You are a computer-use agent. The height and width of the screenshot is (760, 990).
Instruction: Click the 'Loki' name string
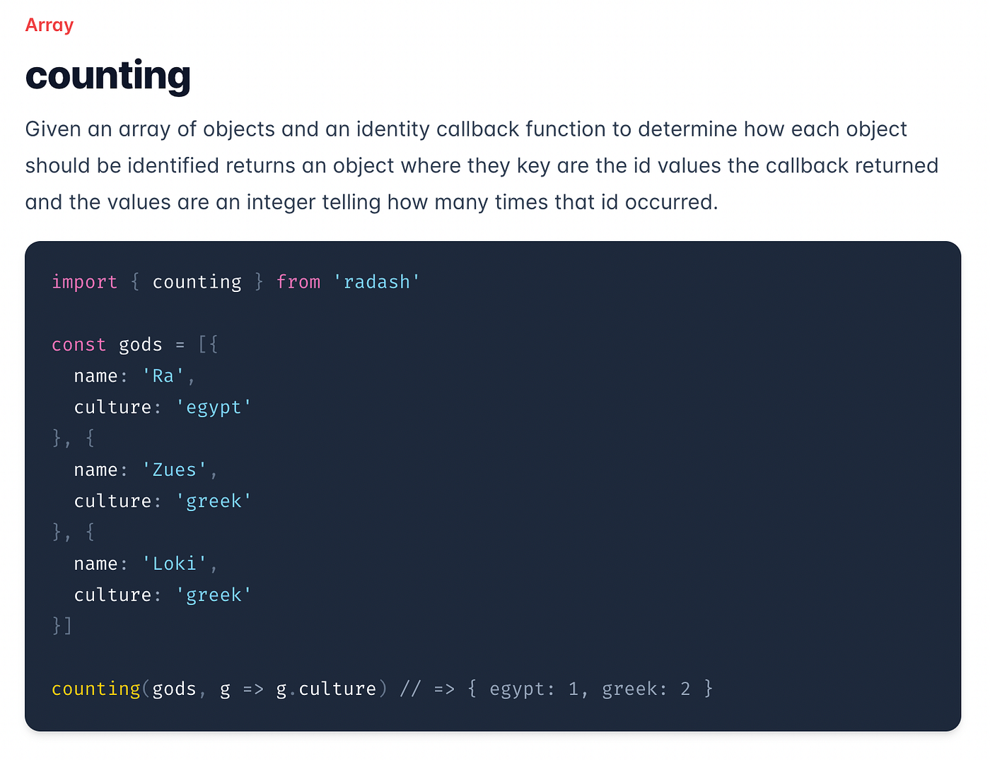174,564
